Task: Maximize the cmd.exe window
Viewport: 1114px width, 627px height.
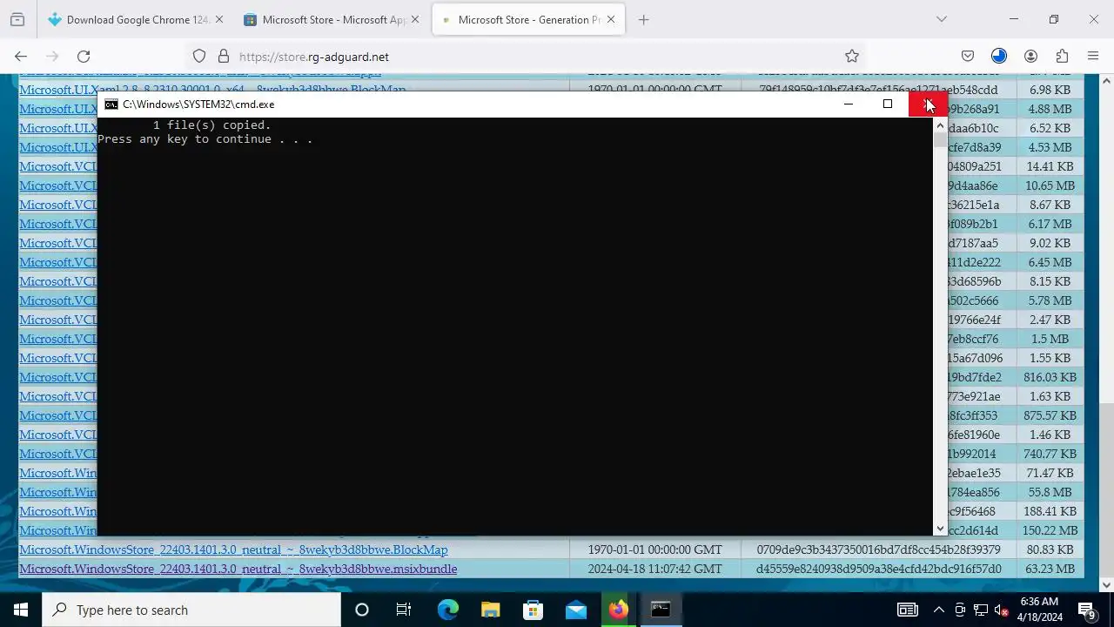Action: pos(888,104)
